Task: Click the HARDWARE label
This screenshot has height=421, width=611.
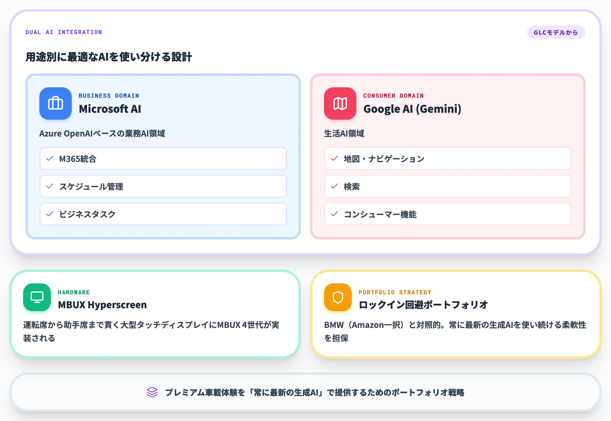Action: [x=74, y=292]
